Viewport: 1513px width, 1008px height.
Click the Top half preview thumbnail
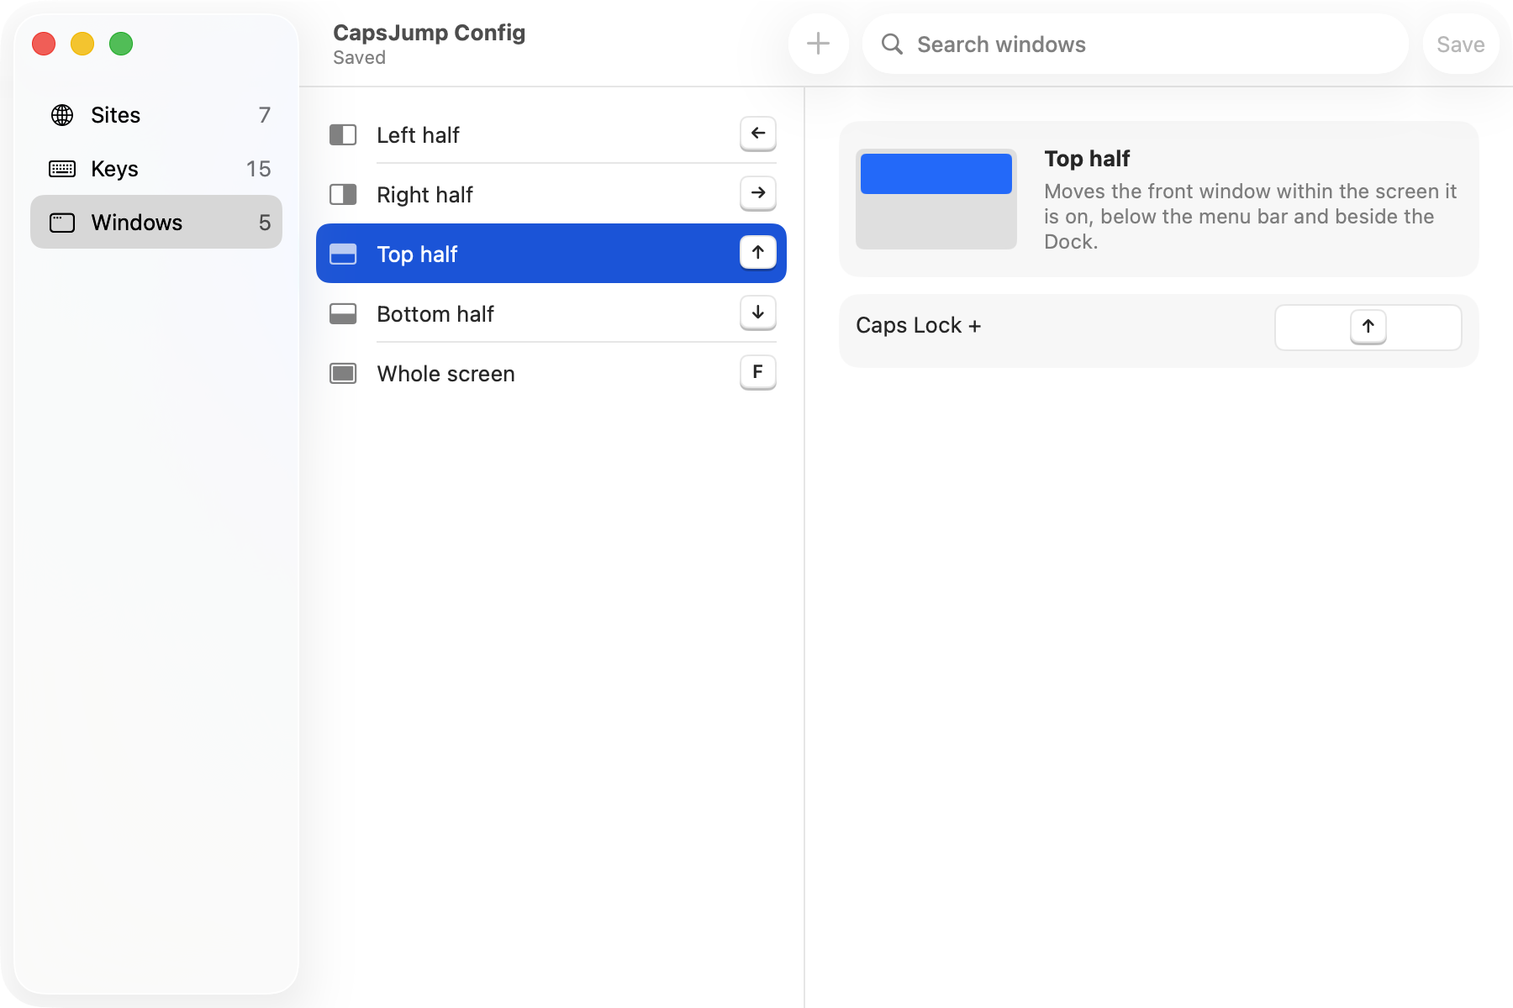936,199
